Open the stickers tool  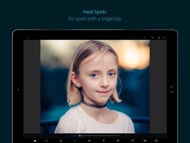(x=118, y=141)
